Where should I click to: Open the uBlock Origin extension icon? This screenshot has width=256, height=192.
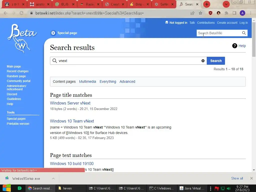(x=210, y=13)
